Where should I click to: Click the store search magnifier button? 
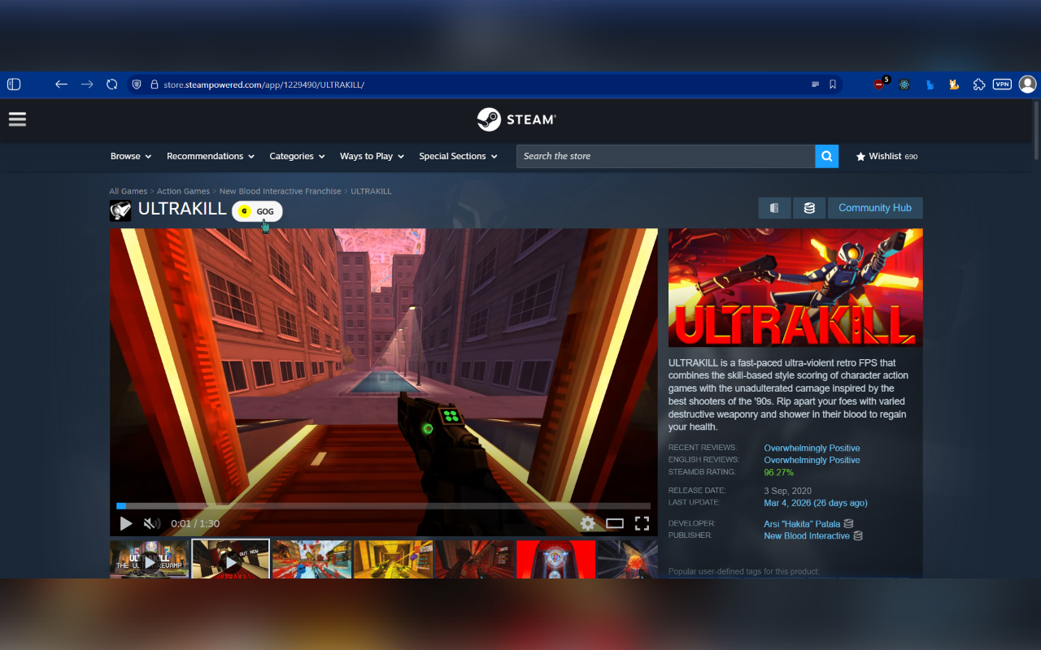827,156
